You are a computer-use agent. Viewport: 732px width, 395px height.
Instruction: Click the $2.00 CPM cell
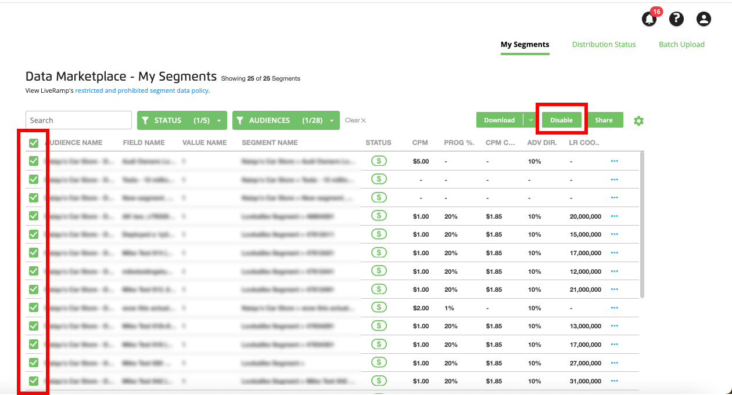click(421, 308)
